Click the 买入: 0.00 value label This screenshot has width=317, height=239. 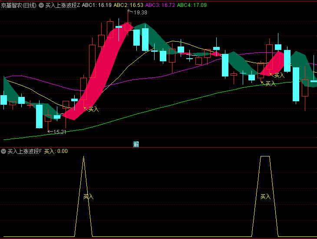[56, 151]
